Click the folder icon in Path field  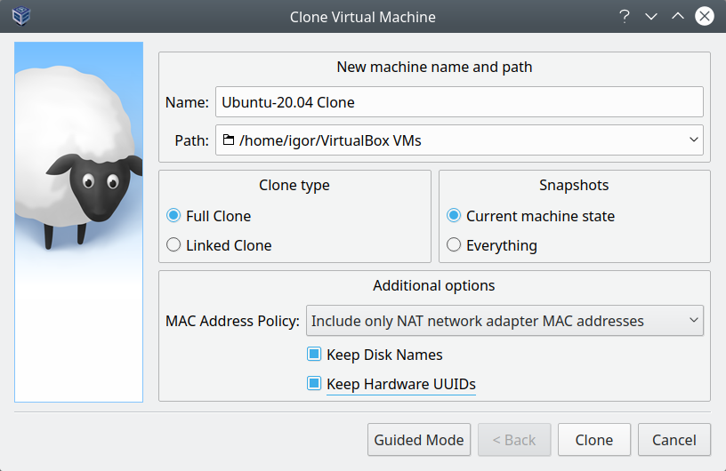(229, 140)
